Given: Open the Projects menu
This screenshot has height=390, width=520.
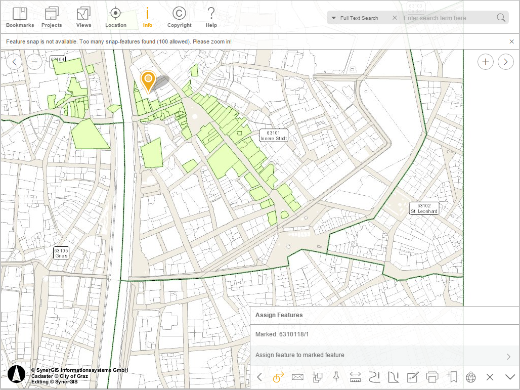Looking at the screenshot, I should click(52, 17).
